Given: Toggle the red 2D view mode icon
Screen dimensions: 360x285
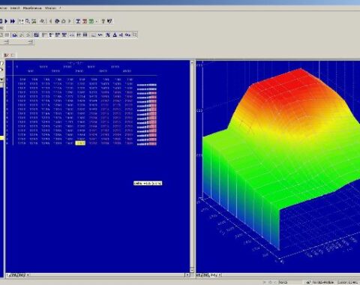Looking at the screenshot, I should [85, 21].
